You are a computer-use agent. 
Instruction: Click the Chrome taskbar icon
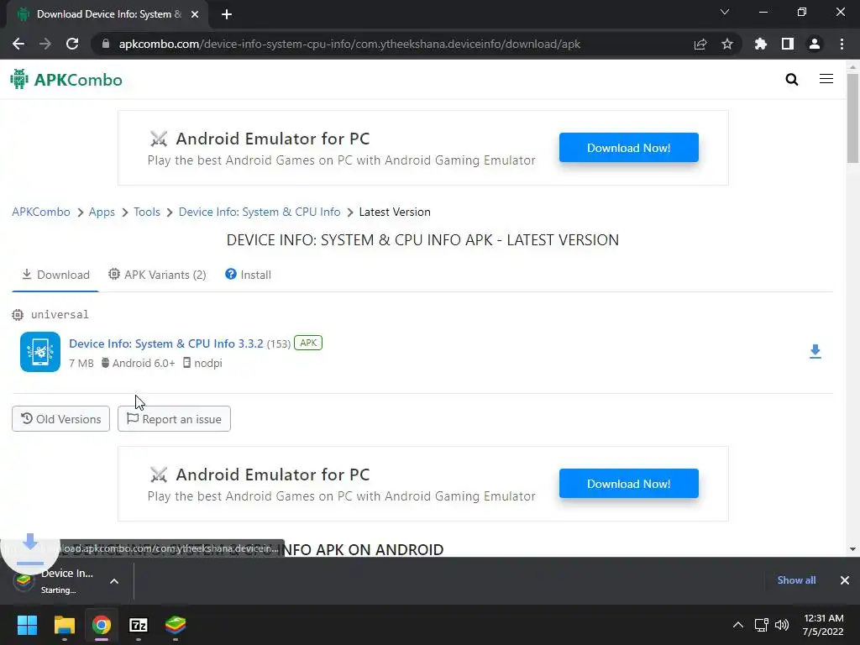102,625
